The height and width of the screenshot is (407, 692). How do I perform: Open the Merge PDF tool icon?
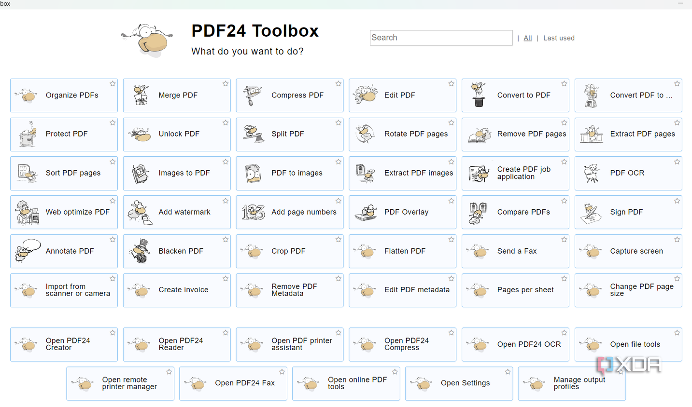click(x=141, y=95)
